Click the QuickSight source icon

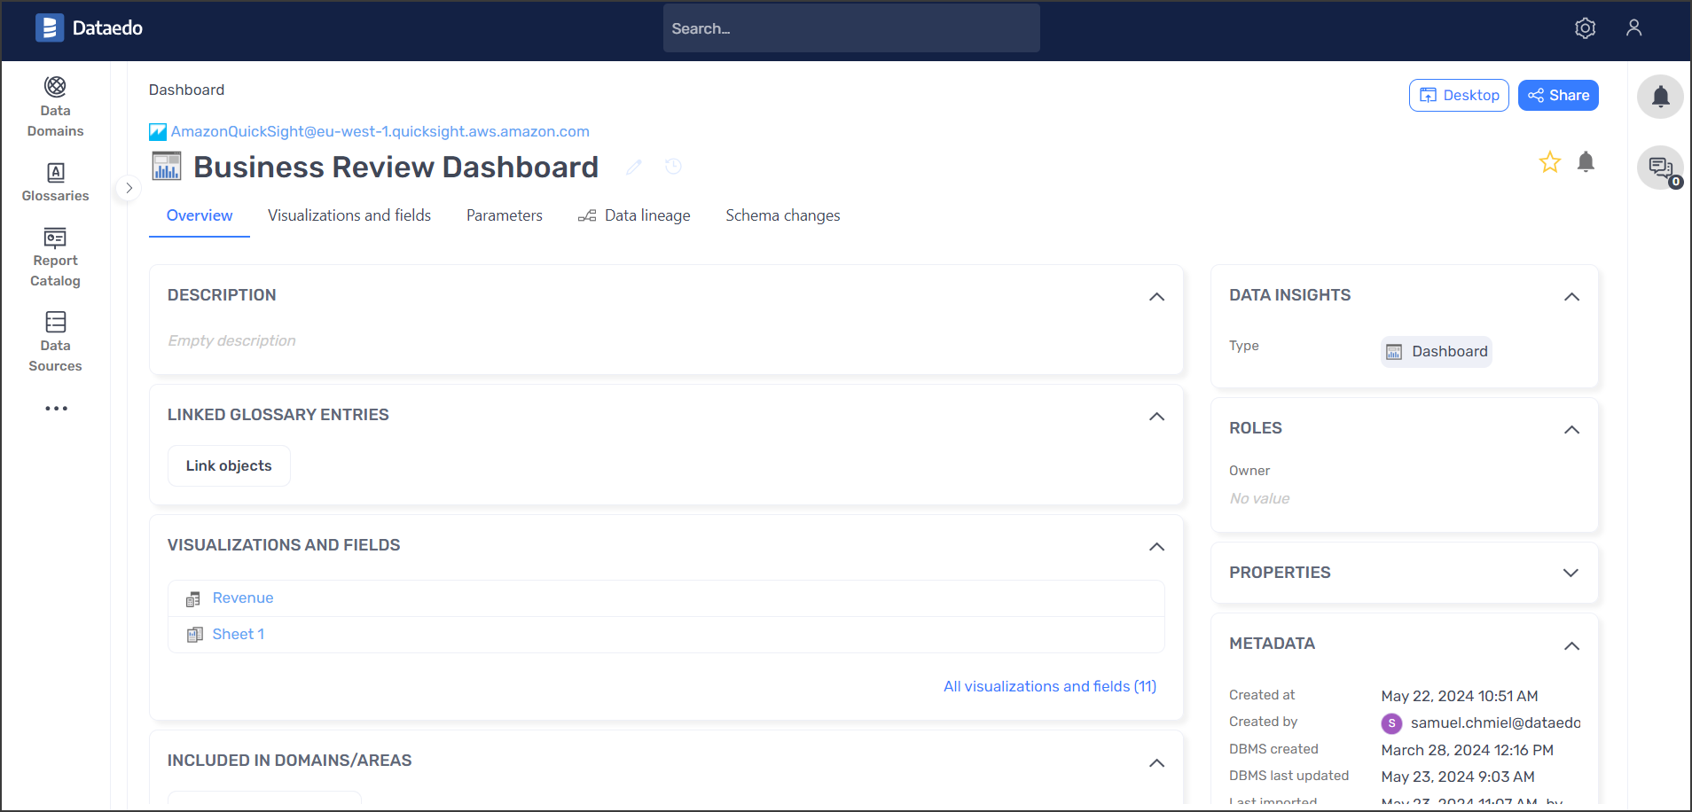coord(158,132)
